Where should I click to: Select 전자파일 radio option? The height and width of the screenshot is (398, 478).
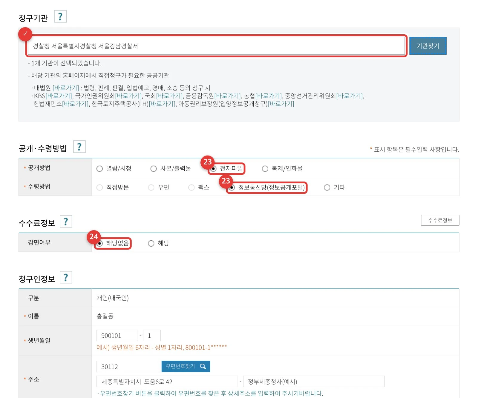tap(213, 169)
